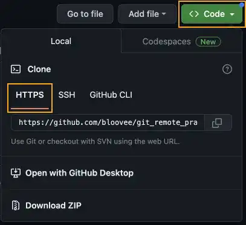Open the green Code dropdown button
Viewport: 246px width, 225px height.
tap(212, 14)
